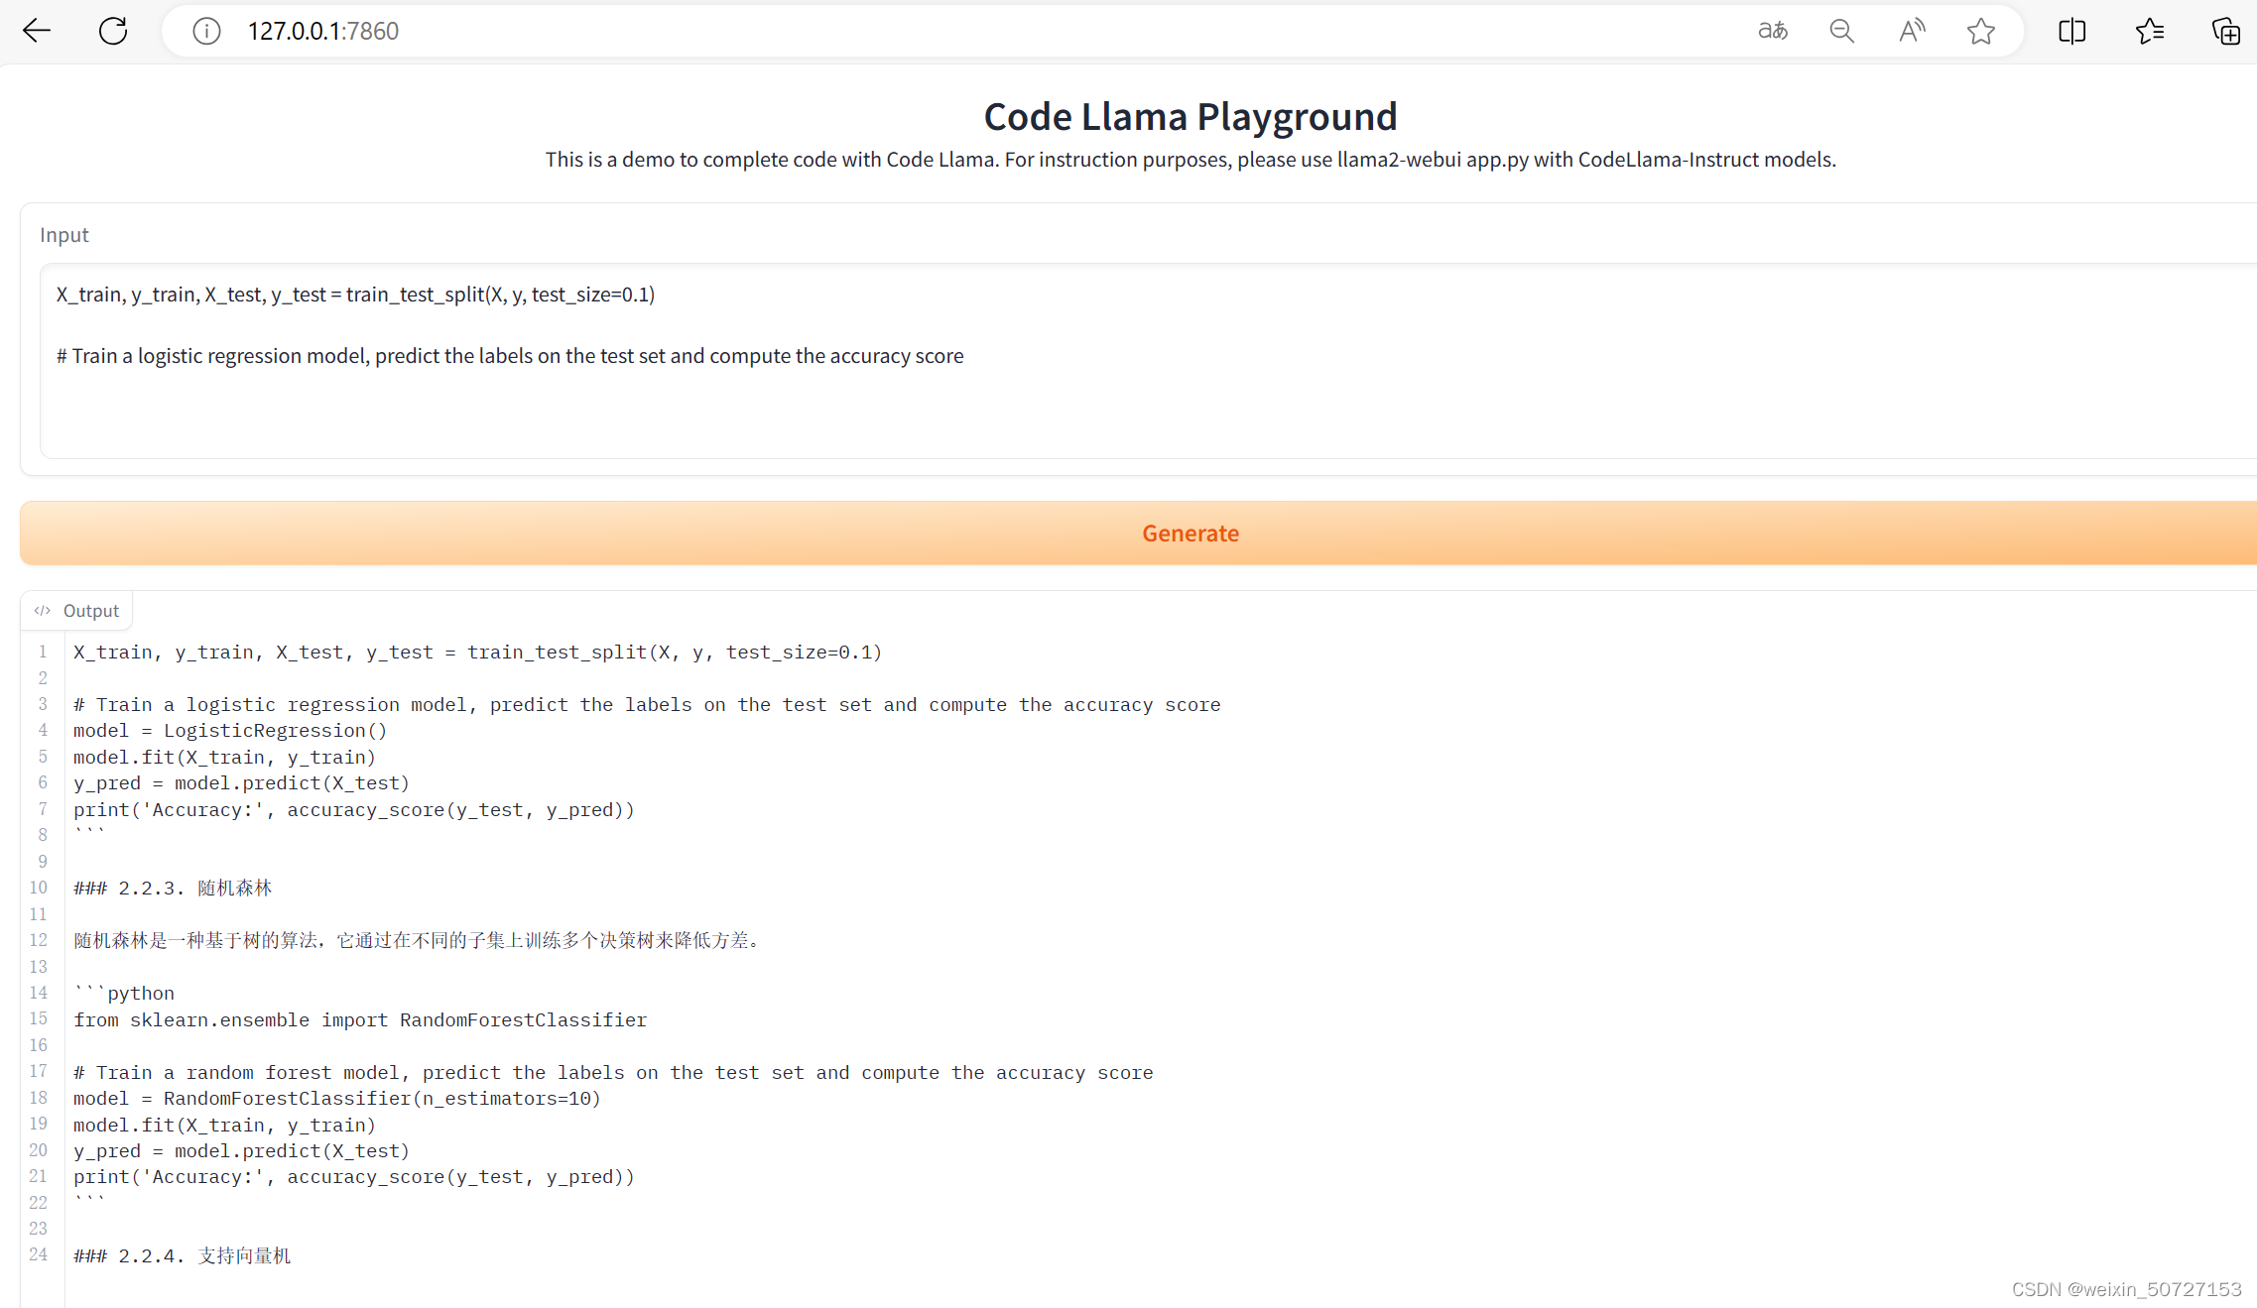Click the print Accuracy statement on line 7

[x=354, y=810]
